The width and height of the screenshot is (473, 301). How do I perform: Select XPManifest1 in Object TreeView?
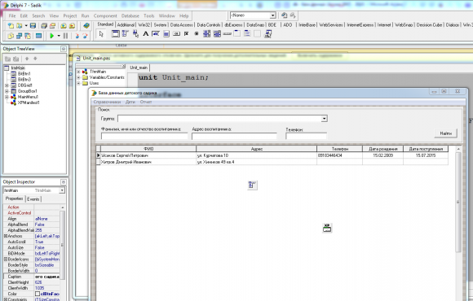tap(29, 103)
